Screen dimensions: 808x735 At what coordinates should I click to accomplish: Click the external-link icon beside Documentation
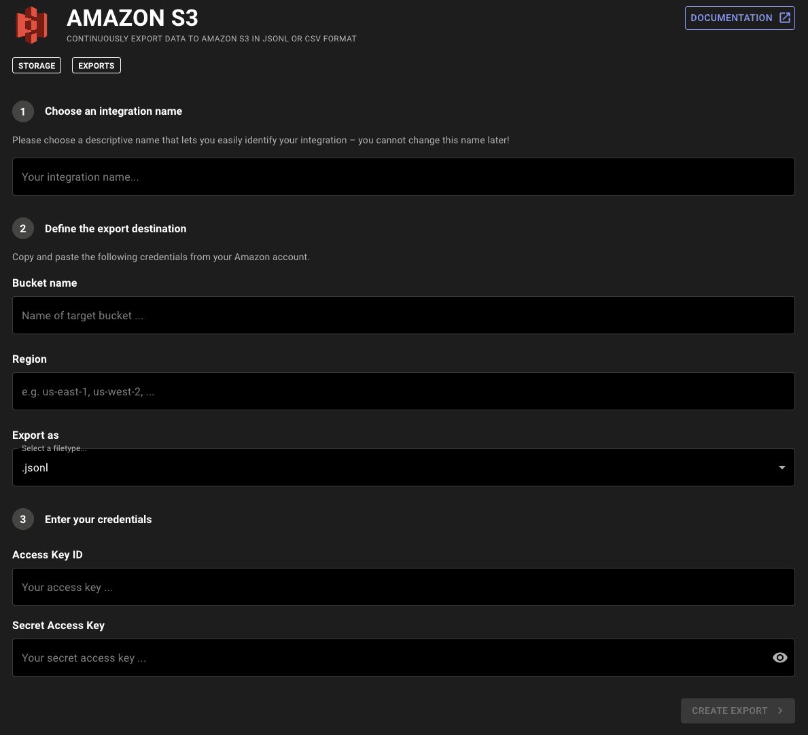pos(785,18)
